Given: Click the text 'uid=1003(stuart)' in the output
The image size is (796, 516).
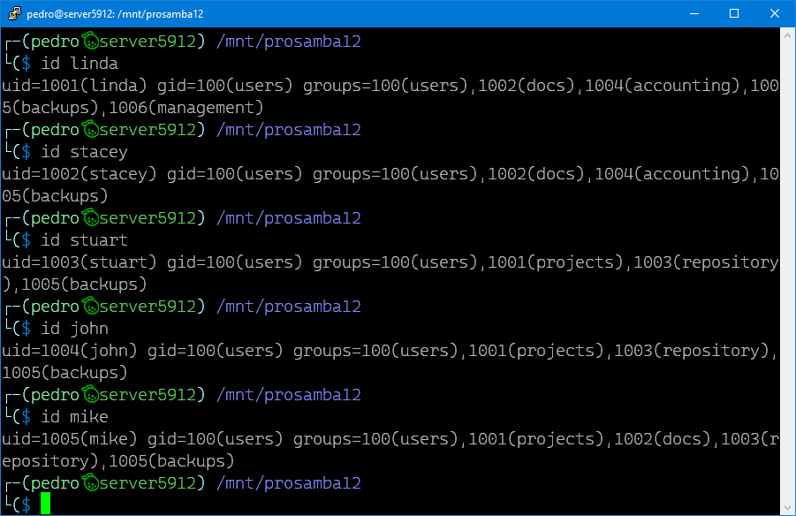Looking at the screenshot, I should [74, 262].
